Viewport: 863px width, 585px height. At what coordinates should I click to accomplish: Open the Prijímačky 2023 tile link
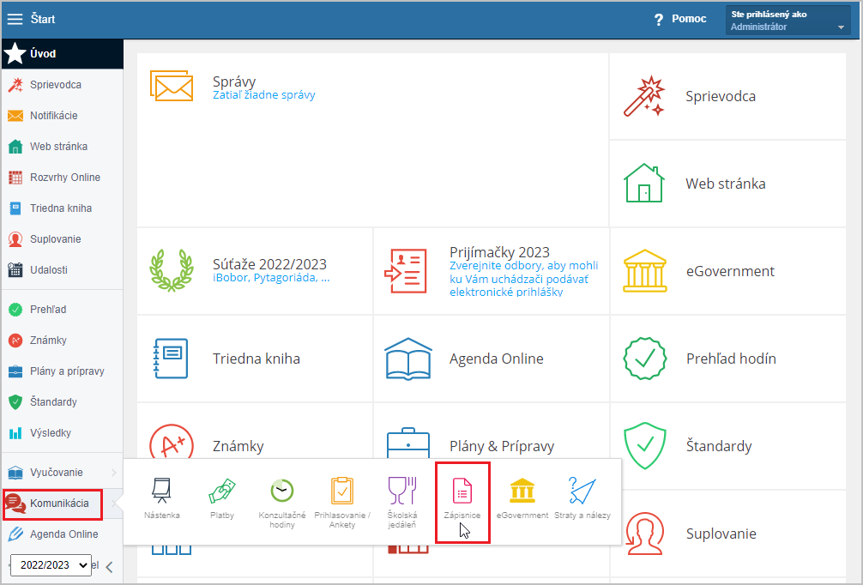pyautogui.click(x=499, y=252)
